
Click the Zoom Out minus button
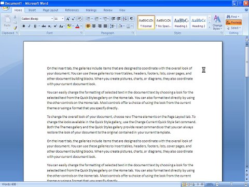click(217, 184)
